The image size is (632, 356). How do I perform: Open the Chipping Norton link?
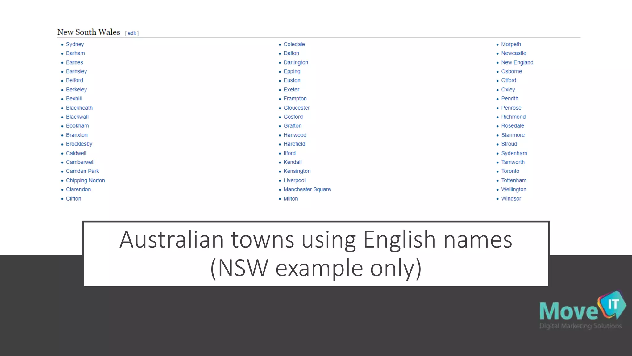(85, 180)
